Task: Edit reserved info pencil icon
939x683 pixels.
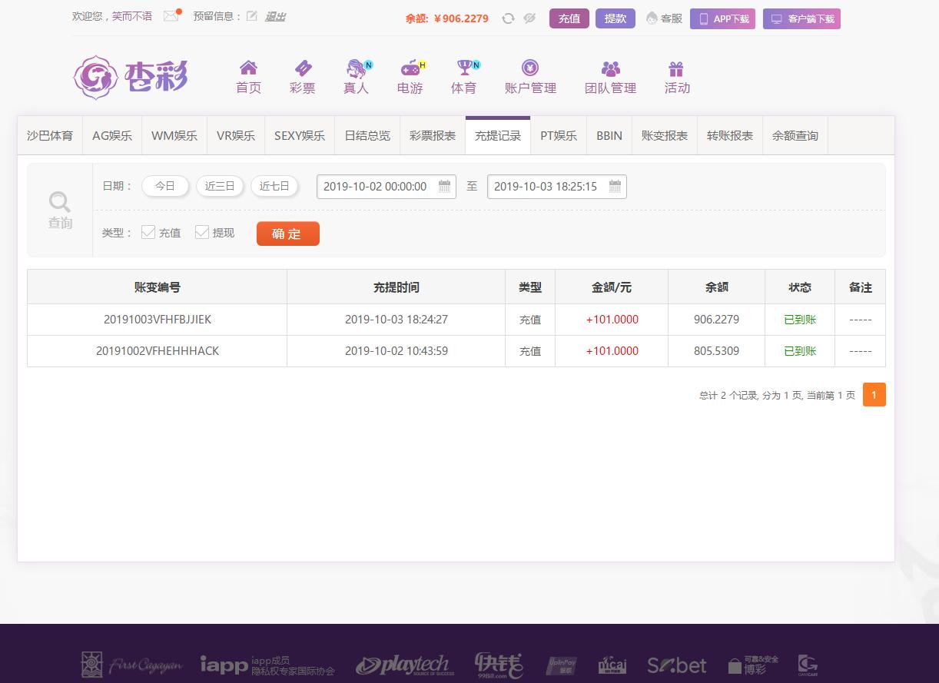Action: [x=252, y=16]
